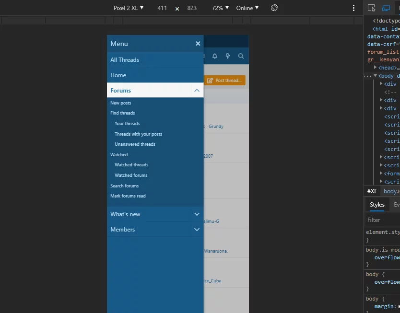Click the Ice_Cube username link
The width and height of the screenshot is (400, 313).
point(212,281)
